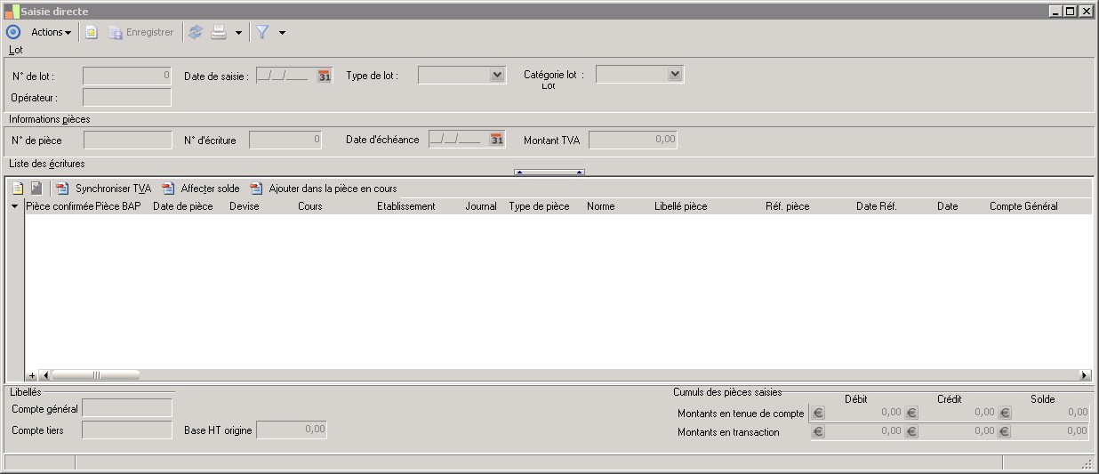The width and height of the screenshot is (1099, 474).
Task: Click the plus button at grid bottom-left
Action: [x=33, y=376]
